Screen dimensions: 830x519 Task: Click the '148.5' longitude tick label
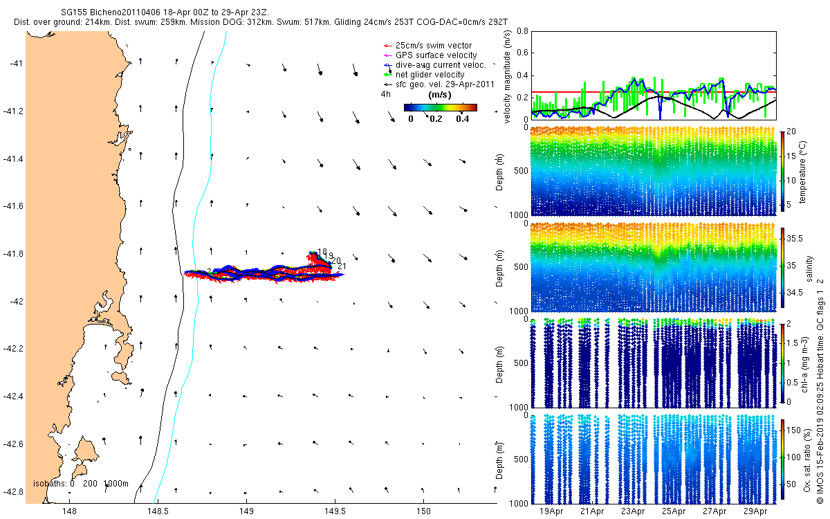pyautogui.click(x=158, y=511)
